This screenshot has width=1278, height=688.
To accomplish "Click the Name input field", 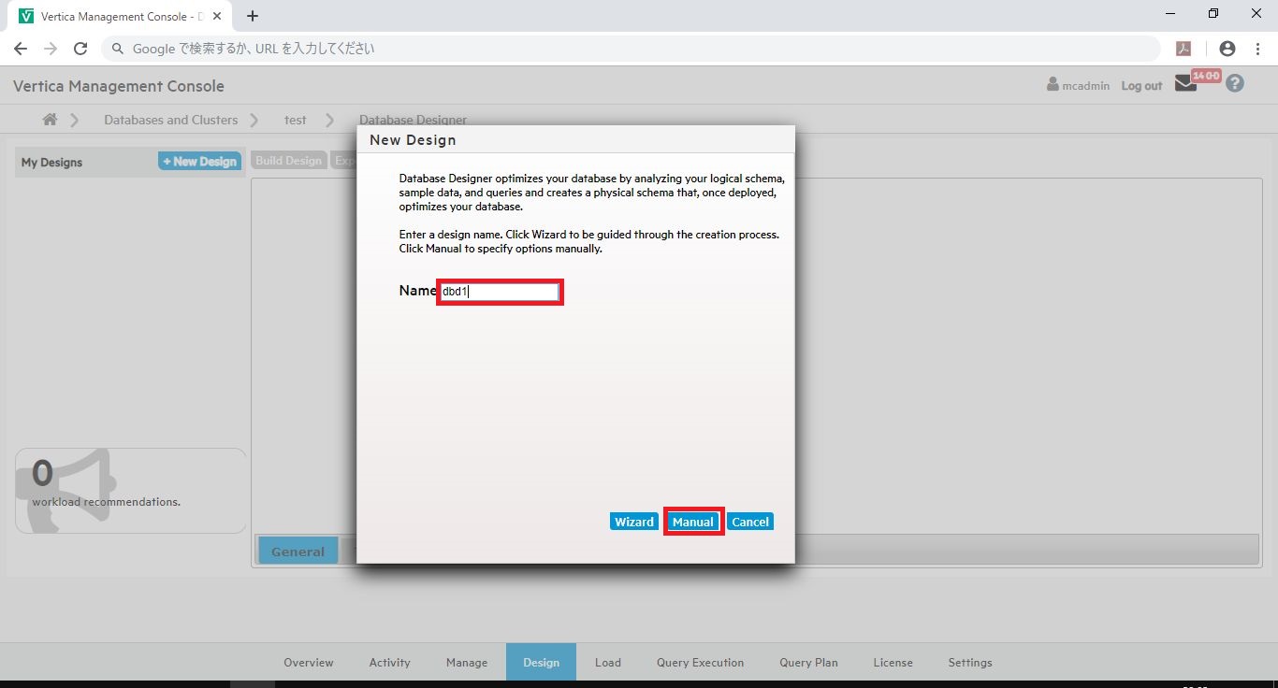I will click(500, 292).
